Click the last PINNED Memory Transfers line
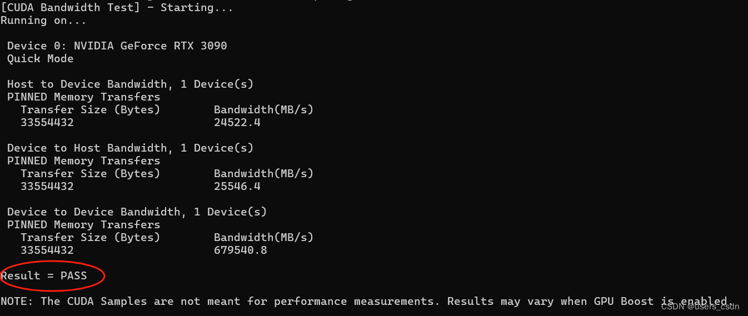748x316 pixels. tap(83, 224)
